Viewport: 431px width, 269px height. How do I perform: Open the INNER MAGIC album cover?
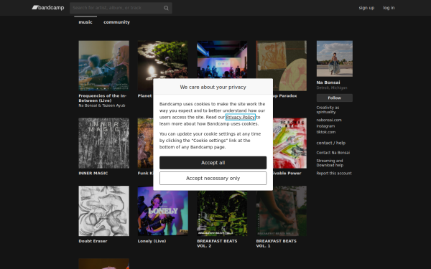pos(103,143)
